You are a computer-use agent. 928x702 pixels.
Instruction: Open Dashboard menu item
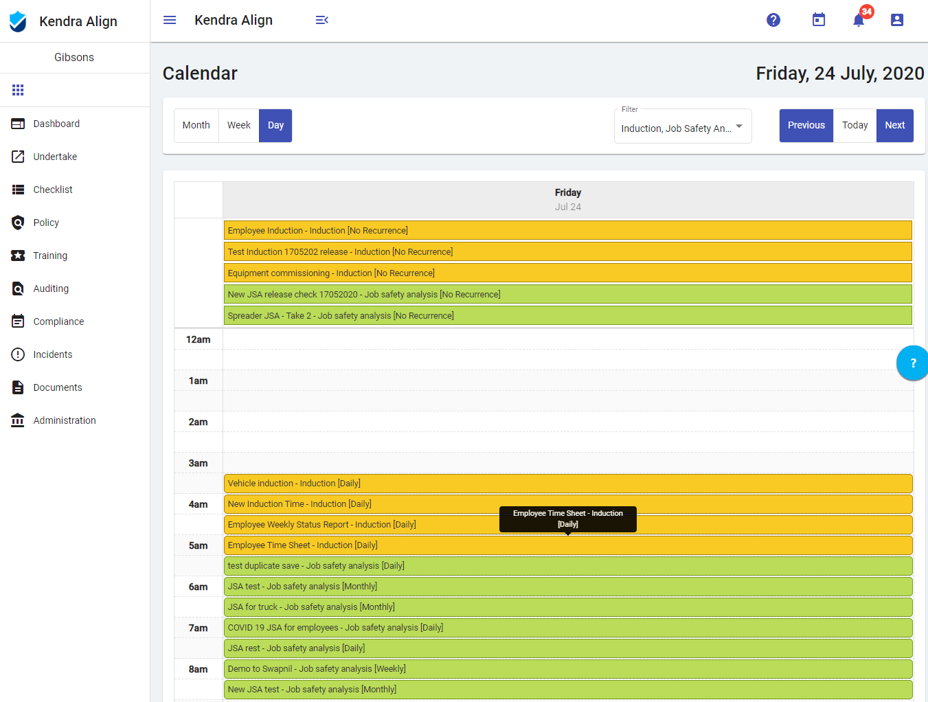tap(75, 124)
